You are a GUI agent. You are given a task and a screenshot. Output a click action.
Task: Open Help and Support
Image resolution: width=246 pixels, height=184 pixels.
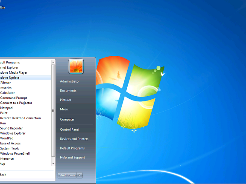pos(72,158)
